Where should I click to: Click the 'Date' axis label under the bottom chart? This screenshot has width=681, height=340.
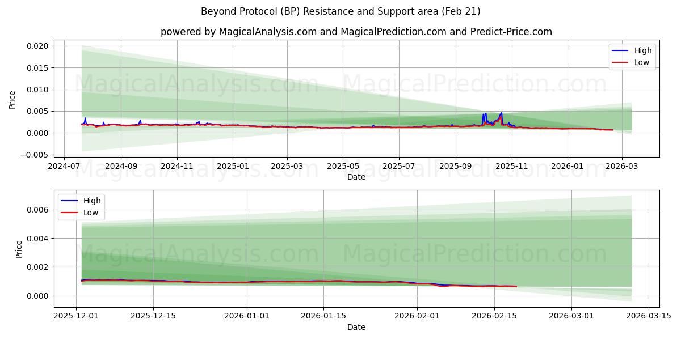356,327
